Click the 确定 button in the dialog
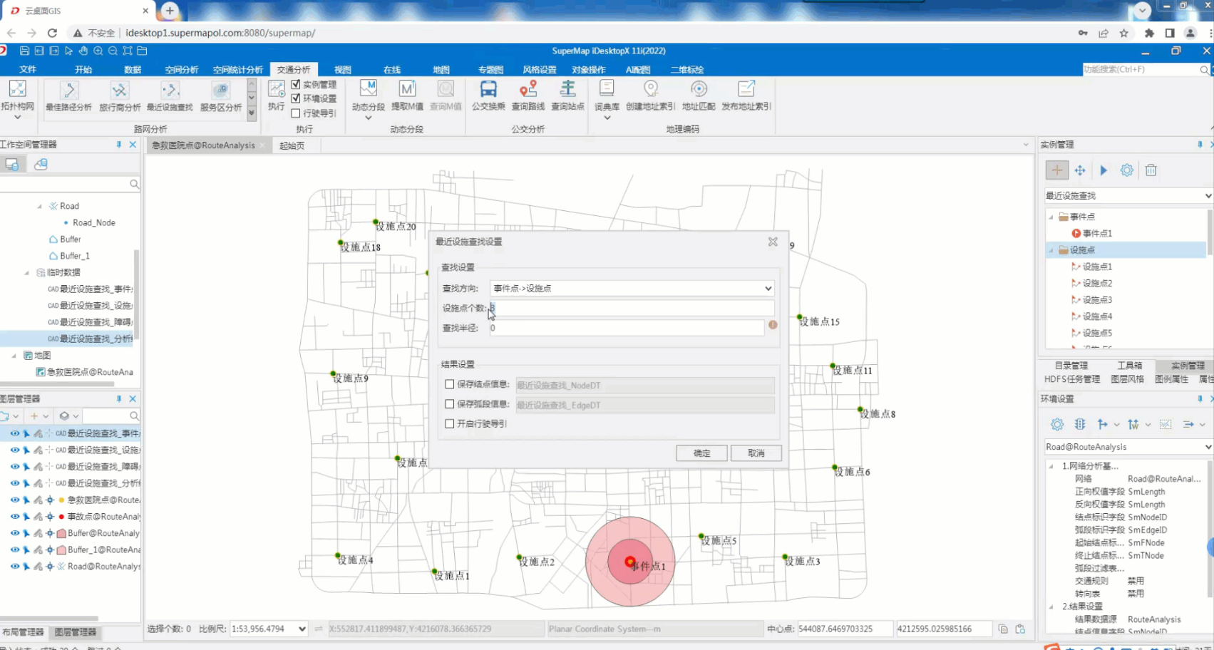 701,453
